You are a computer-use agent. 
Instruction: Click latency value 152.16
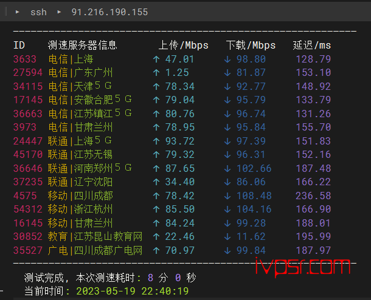click(x=313, y=155)
